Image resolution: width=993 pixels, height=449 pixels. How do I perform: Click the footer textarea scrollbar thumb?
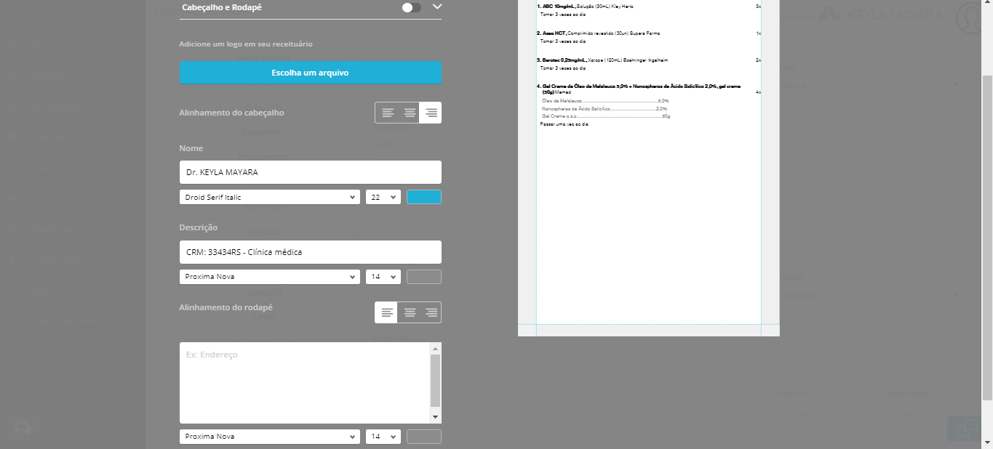click(436, 380)
